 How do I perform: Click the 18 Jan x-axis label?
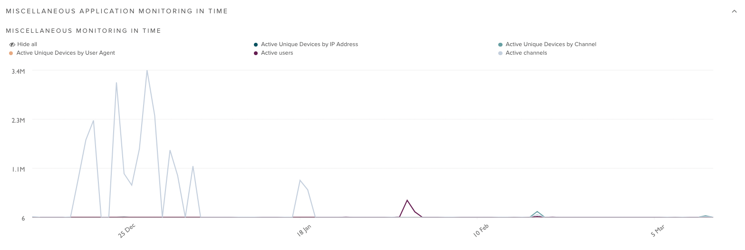[x=304, y=231]
